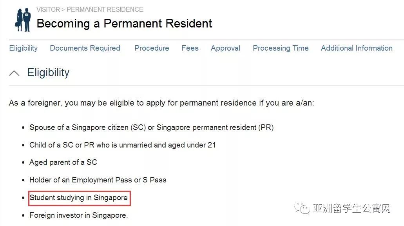Switch to the Documents Required tab
Screen dimensions: 404x226
point(85,48)
